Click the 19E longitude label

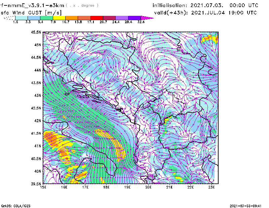coord(127,187)
